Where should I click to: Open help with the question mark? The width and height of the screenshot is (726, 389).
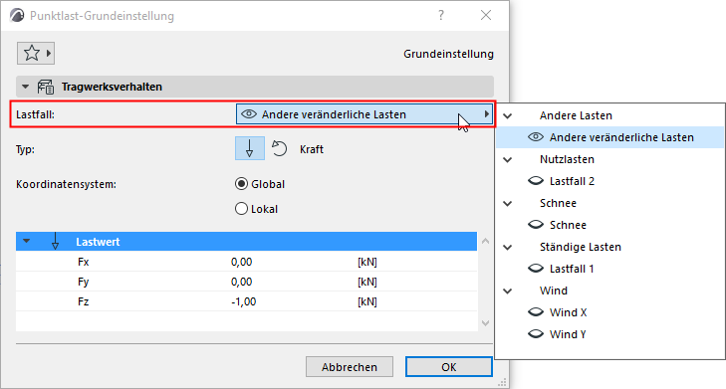point(441,15)
